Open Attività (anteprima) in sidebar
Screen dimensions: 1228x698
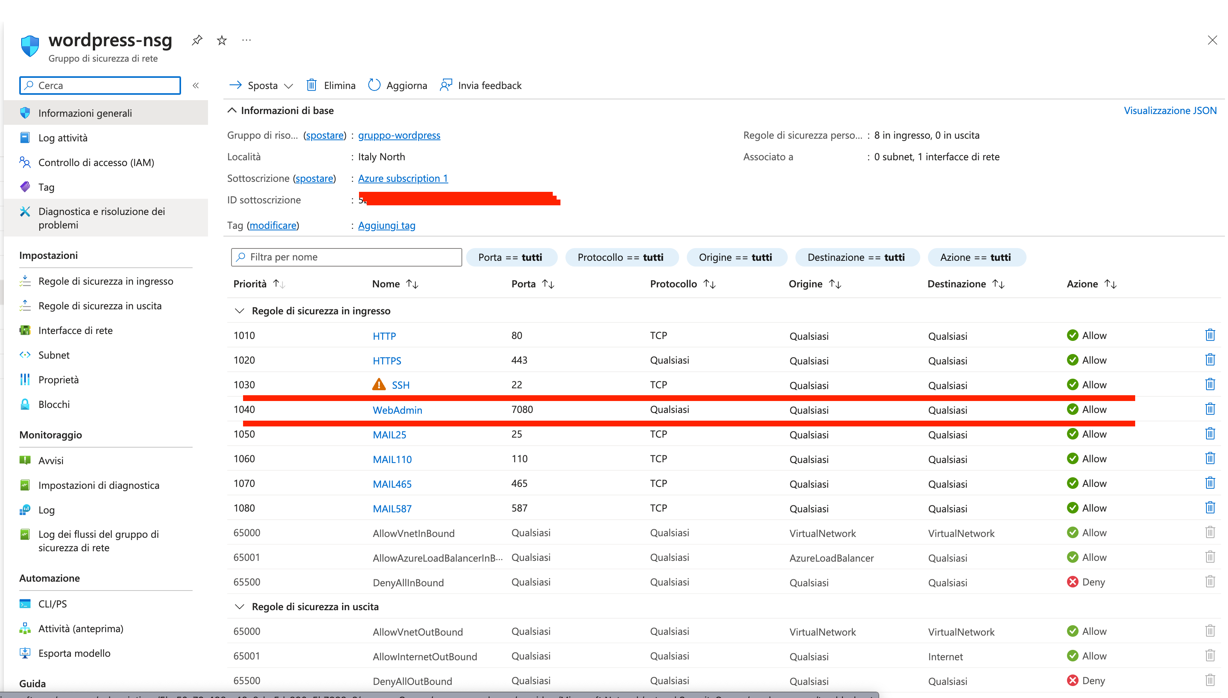[106, 629]
